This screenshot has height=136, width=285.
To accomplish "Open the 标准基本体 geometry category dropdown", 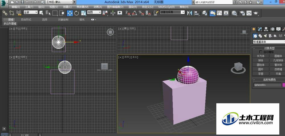I will (269, 42).
